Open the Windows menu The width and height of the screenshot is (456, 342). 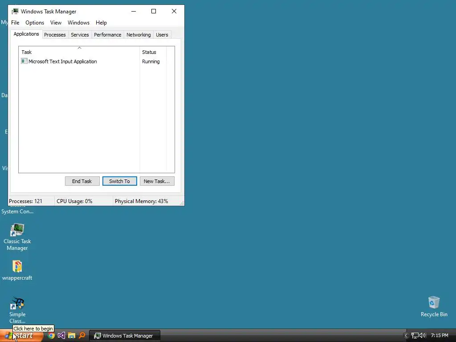click(78, 23)
